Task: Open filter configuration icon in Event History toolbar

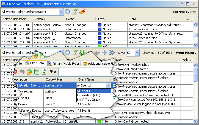Action: pyautogui.click(x=75, y=53)
